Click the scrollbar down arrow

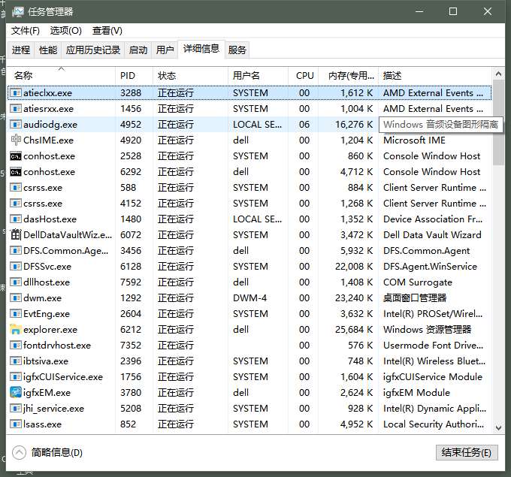pyautogui.click(x=498, y=427)
